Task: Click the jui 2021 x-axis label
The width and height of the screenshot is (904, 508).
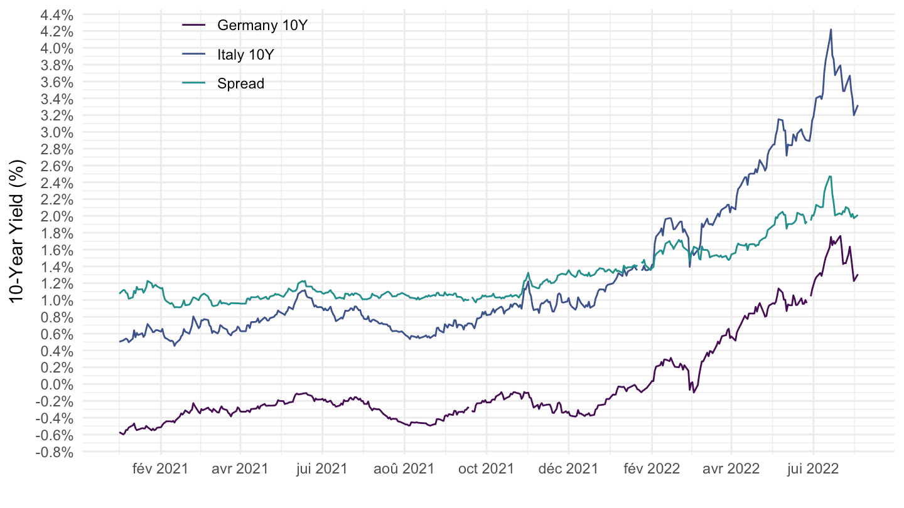Action: [322, 468]
